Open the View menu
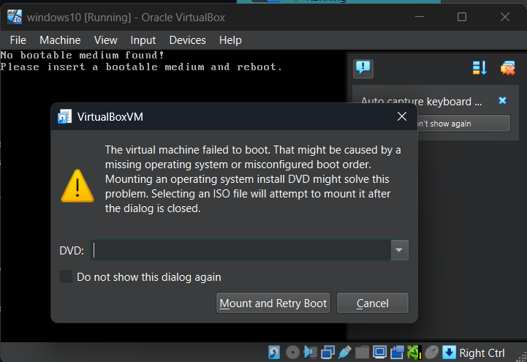 click(105, 40)
